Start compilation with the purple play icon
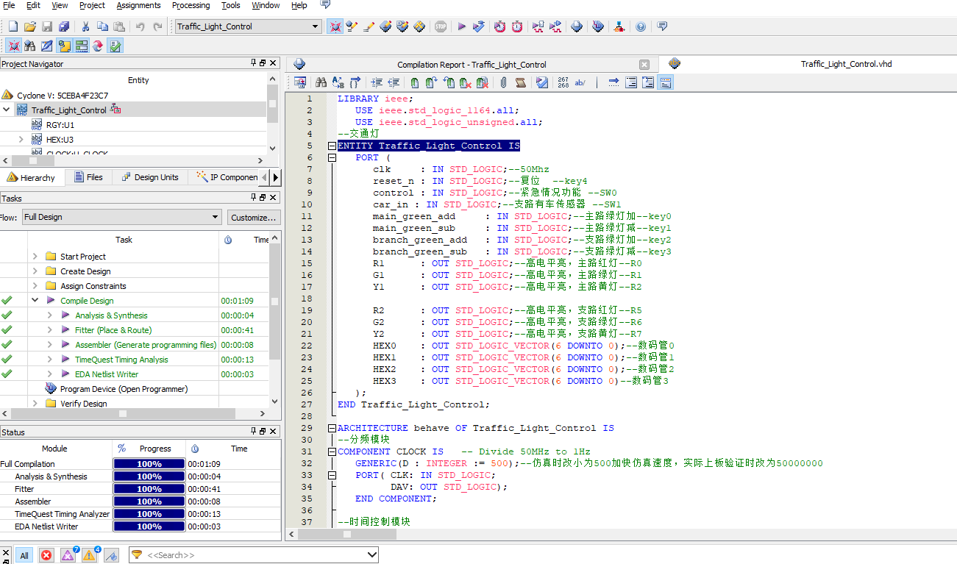Viewport: 957px width, 564px height. click(462, 26)
